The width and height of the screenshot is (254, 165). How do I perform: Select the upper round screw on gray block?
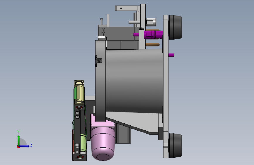point(103,30)
